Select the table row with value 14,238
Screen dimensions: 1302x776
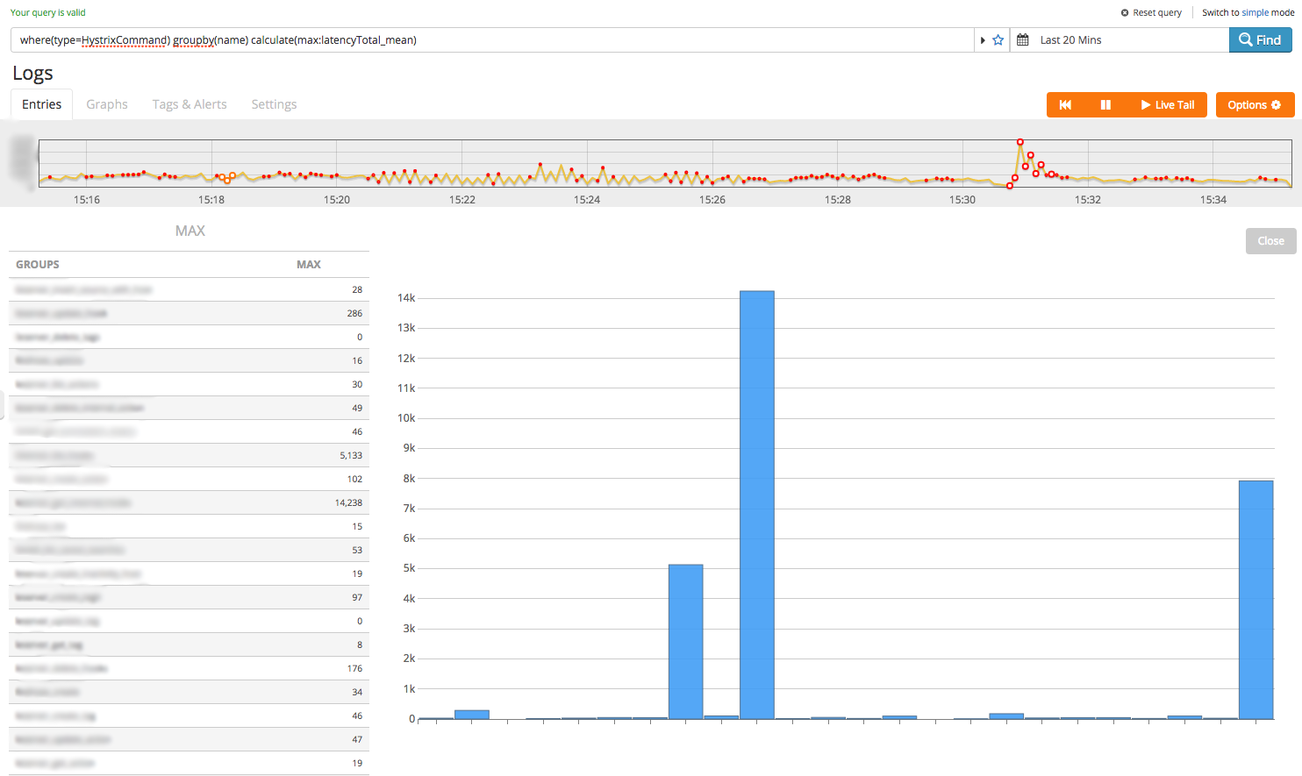(x=189, y=502)
